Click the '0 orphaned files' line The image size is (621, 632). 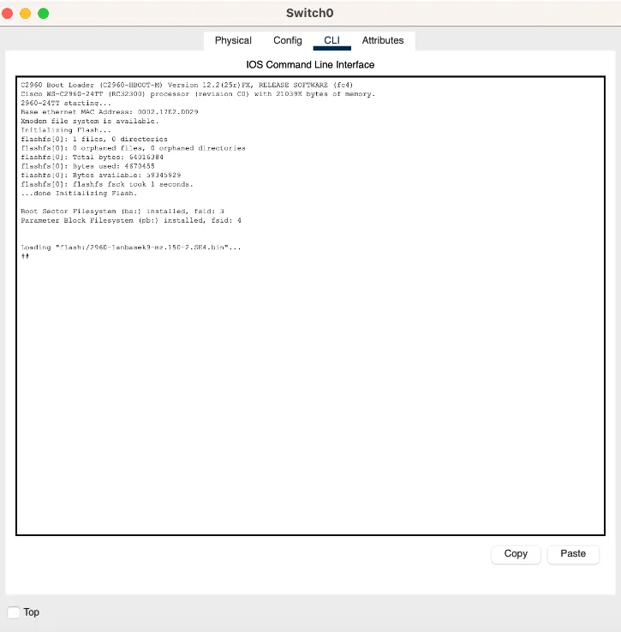coord(133,148)
